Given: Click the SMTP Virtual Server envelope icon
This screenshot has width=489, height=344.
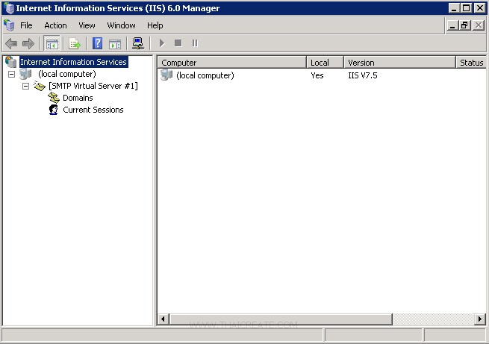Looking at the screenshot, I should (x=40, y=86).
